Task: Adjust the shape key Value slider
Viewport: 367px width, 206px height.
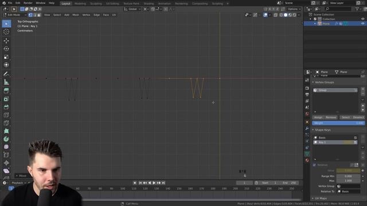Action: pos(348,171)
